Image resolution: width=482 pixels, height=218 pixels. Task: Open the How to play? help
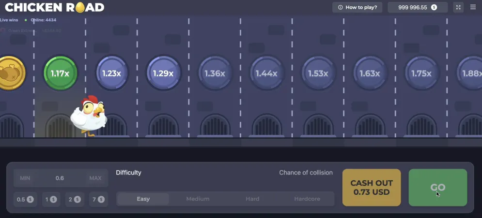(x=357, y=7)
